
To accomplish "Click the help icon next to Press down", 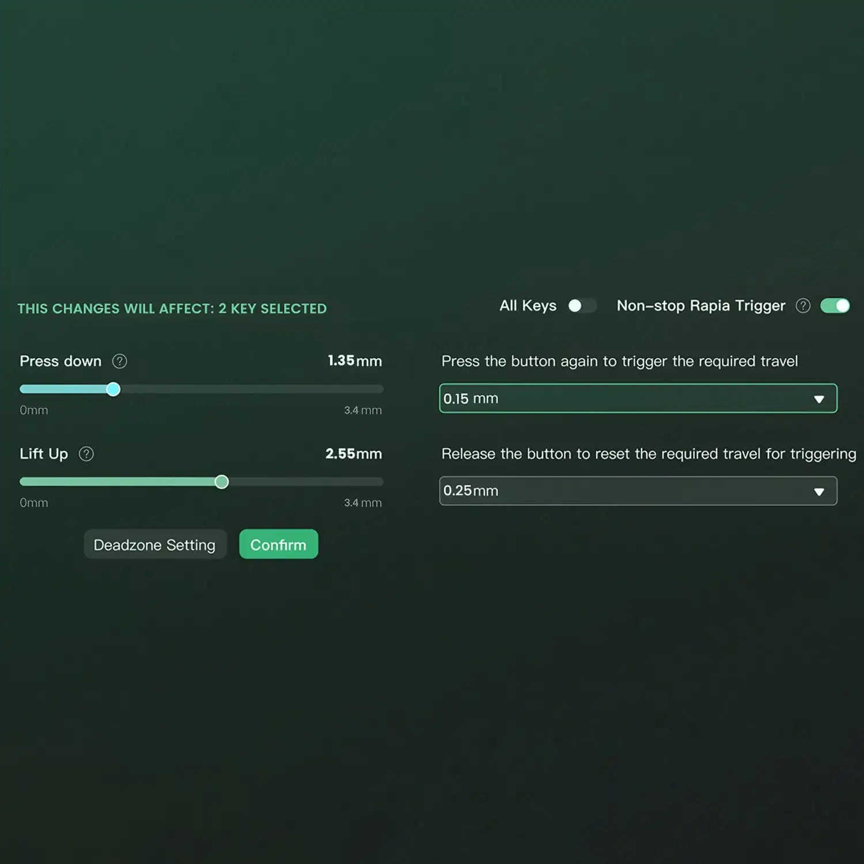I will pyautogui.click(x=119, y=361).
